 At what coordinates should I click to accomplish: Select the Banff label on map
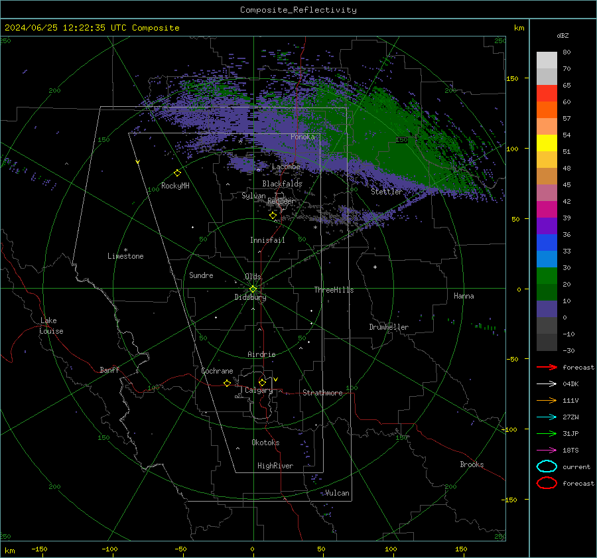109,370
